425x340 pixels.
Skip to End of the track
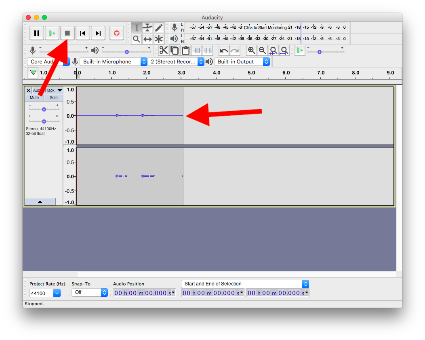tap(98, 33)
